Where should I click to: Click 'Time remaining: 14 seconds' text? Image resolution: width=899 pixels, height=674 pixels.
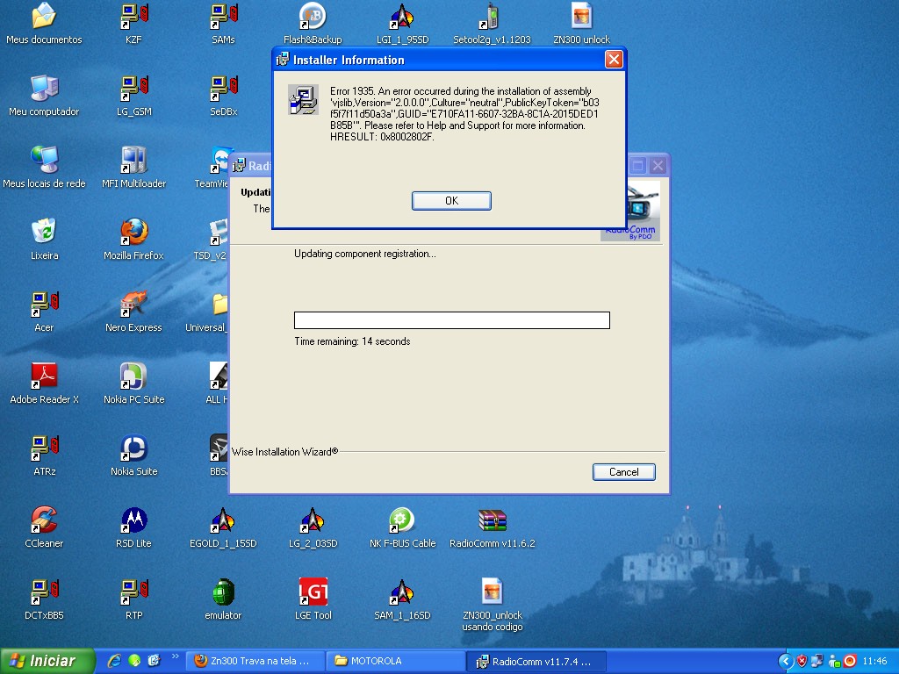click(352, 341)
